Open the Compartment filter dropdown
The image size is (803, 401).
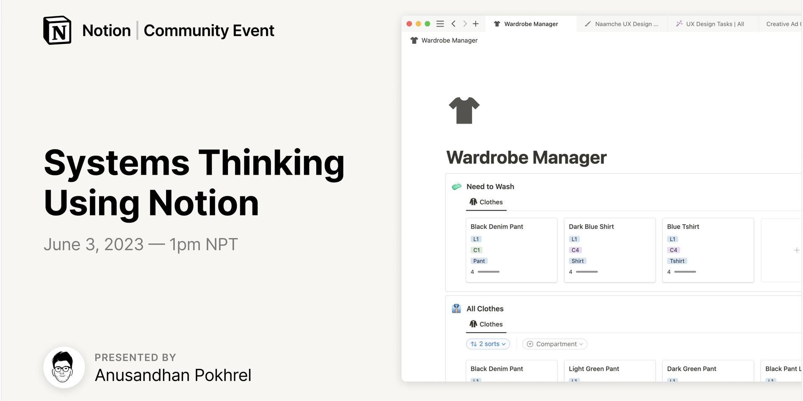[555, 344]
